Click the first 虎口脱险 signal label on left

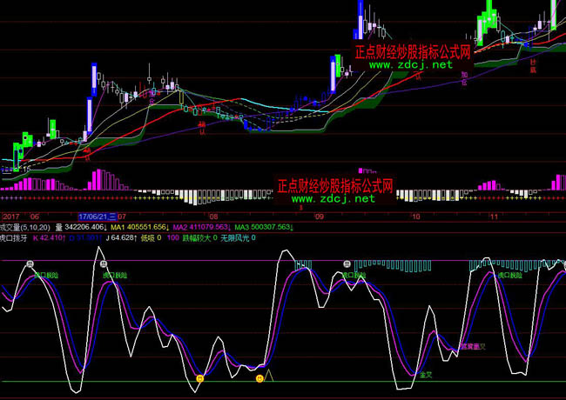click(x=46, y=275)
